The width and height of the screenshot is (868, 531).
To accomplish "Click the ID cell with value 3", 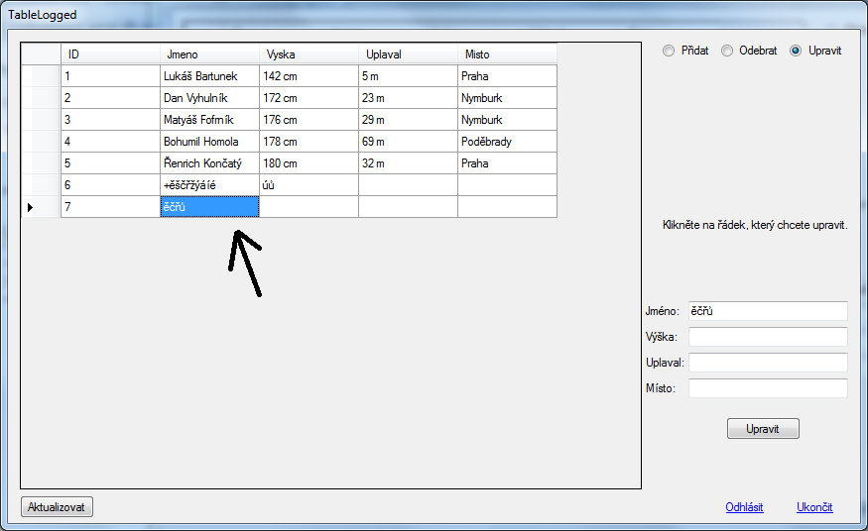I will [x=110, y=120].
